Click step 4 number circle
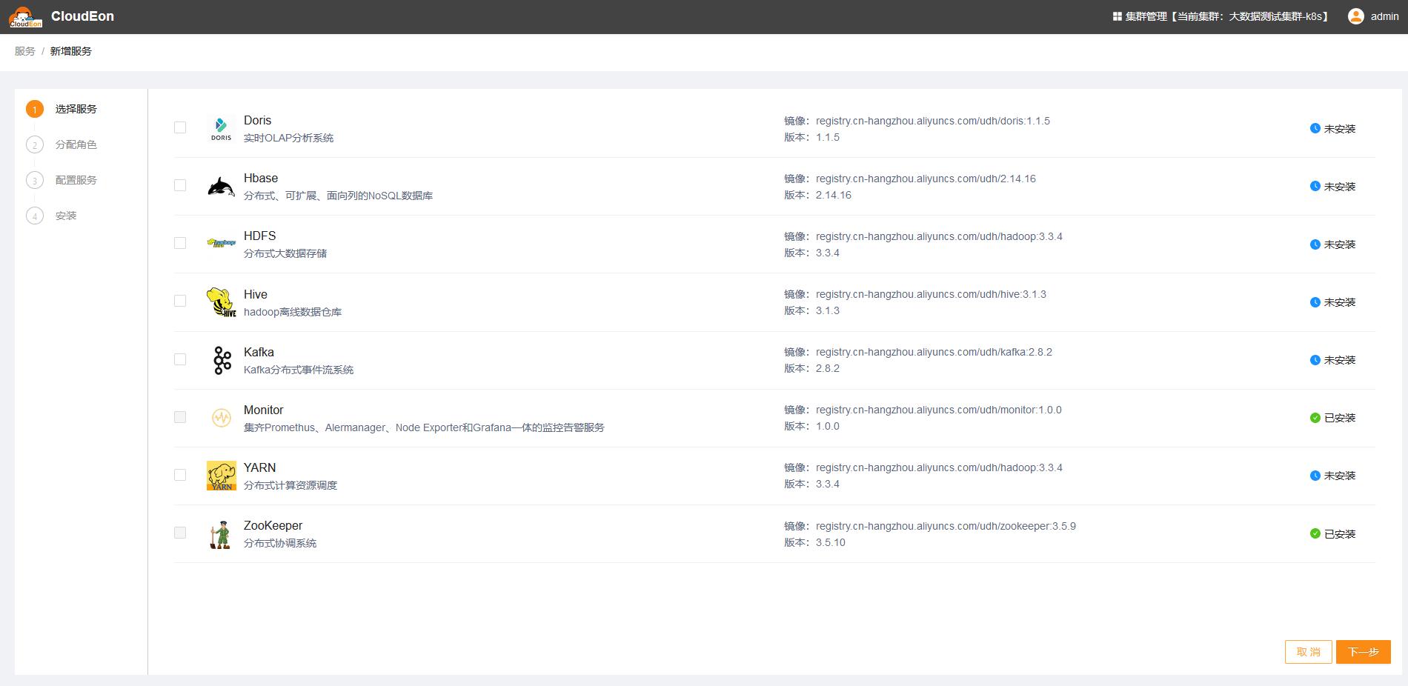1408x686 pixels. [x=34, y=216]
